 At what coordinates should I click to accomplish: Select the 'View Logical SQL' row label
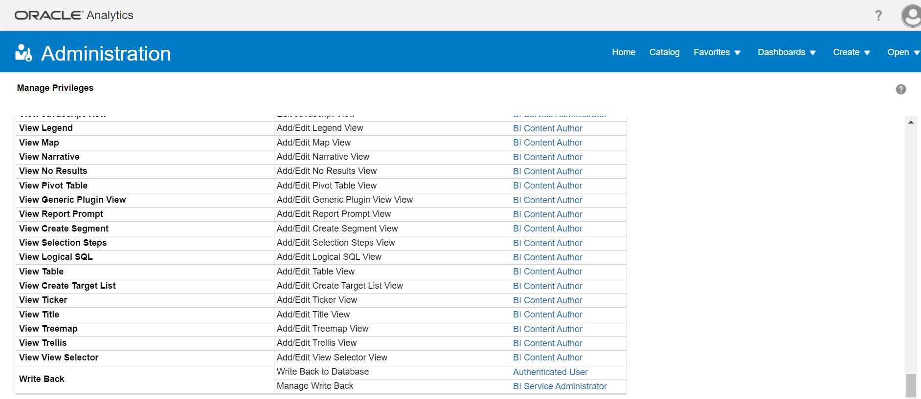pos(56,257)
